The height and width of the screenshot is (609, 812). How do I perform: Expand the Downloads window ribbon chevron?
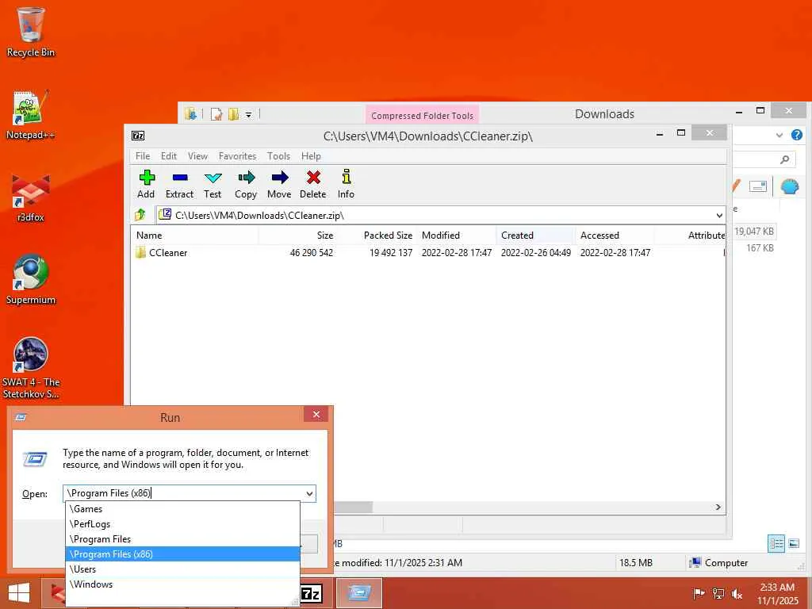[x=779, y=135]
